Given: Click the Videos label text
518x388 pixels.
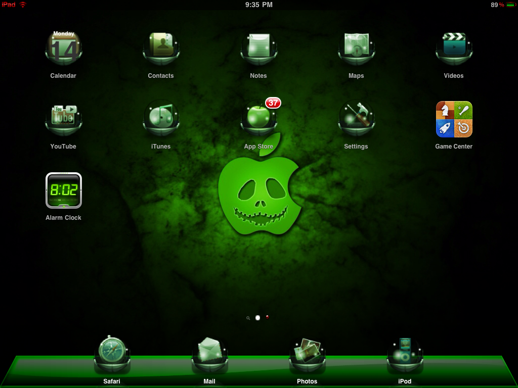Looking at the screenshot, I should coord(454,76).
